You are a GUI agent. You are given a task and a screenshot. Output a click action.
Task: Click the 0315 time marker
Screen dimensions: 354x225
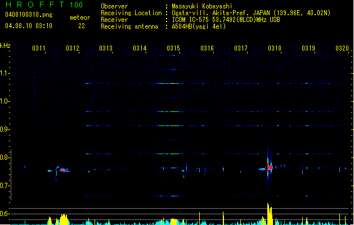(x=173, y=48)
